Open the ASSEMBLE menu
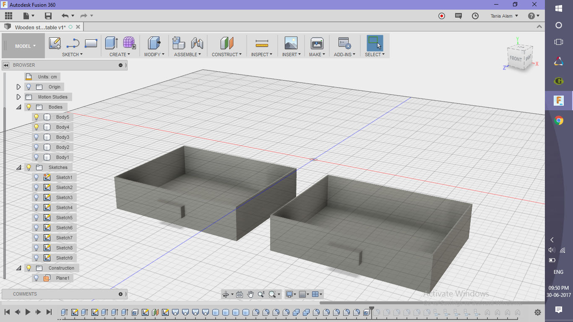This screenshot has height=322, width=573. [188, 55]
